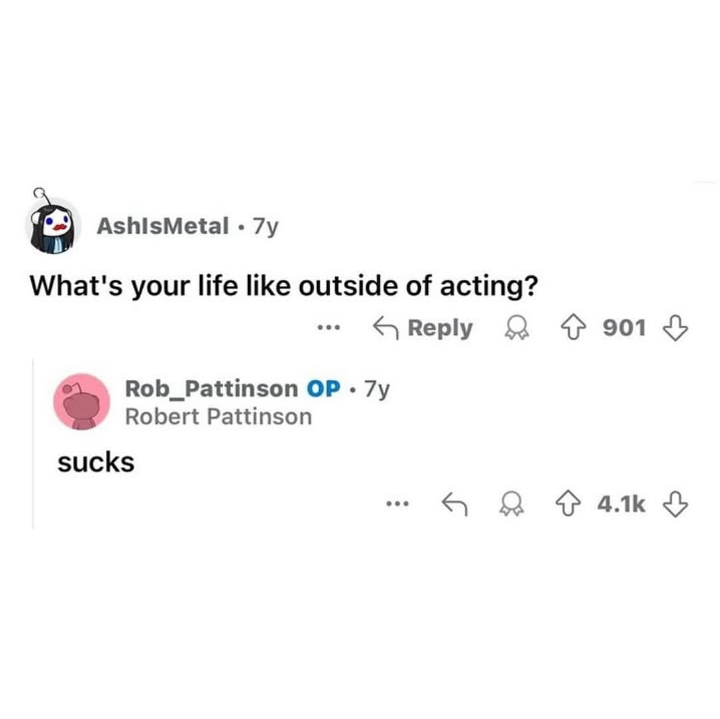Select the "What's your life like" comment text

pyautogui.click(x=284, y=286)
